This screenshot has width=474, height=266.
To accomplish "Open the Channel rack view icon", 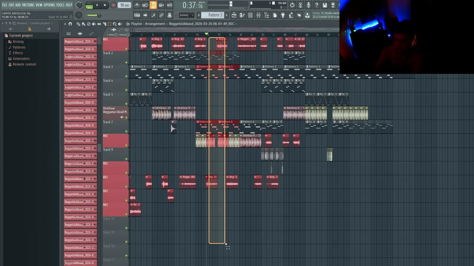I will 250,15.
